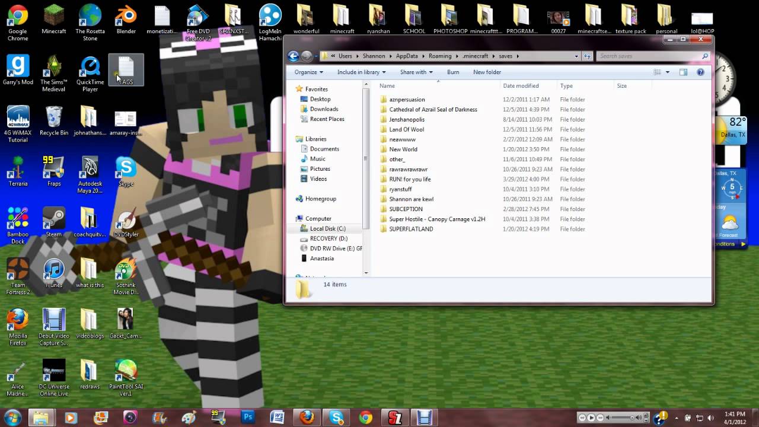
Task: Click the Change your view icon
Action: pos(657,72)
